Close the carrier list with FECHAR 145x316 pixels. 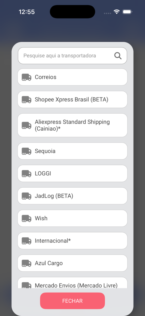[72, 301]
